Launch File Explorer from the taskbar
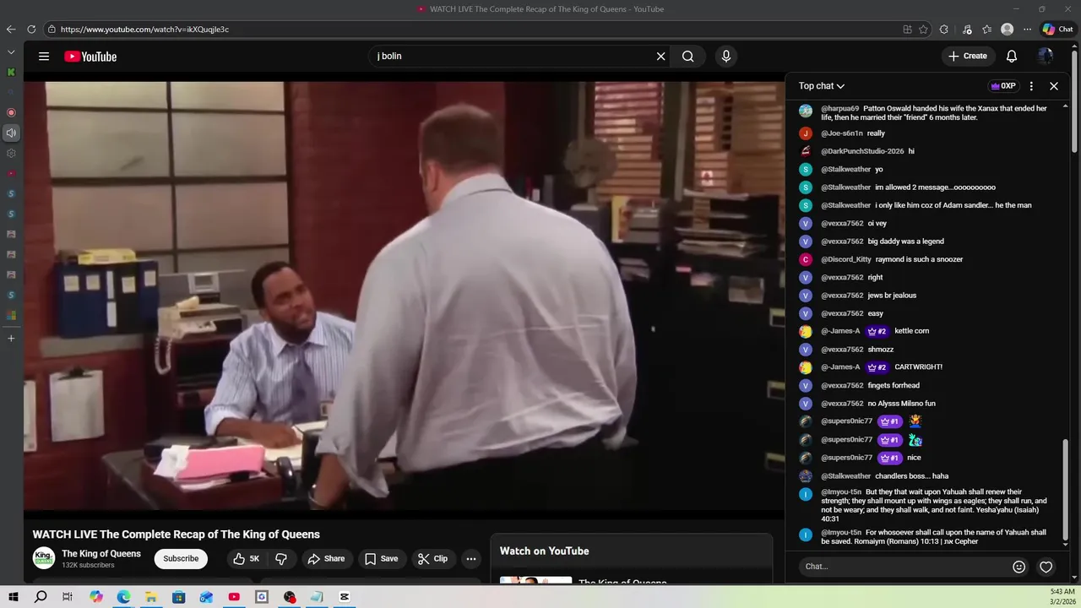The width and height of the screenshot is (1081, 608). [x=151, y=597]
